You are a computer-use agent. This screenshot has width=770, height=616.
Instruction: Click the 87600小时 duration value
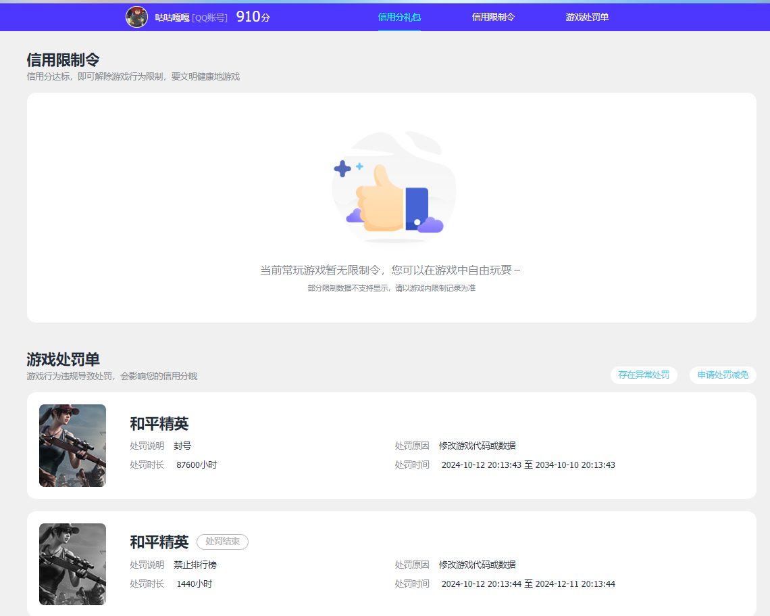(197, 465)
